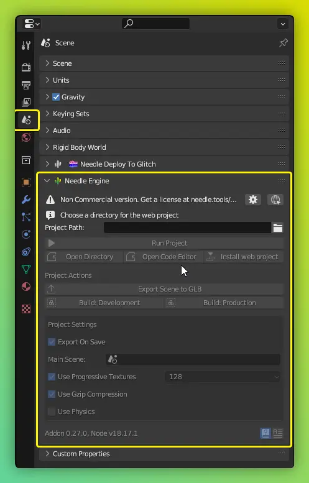Open the Tool properties tab
Image resolution: width=309 pixels, height=483 pixels.
(26, 45)
